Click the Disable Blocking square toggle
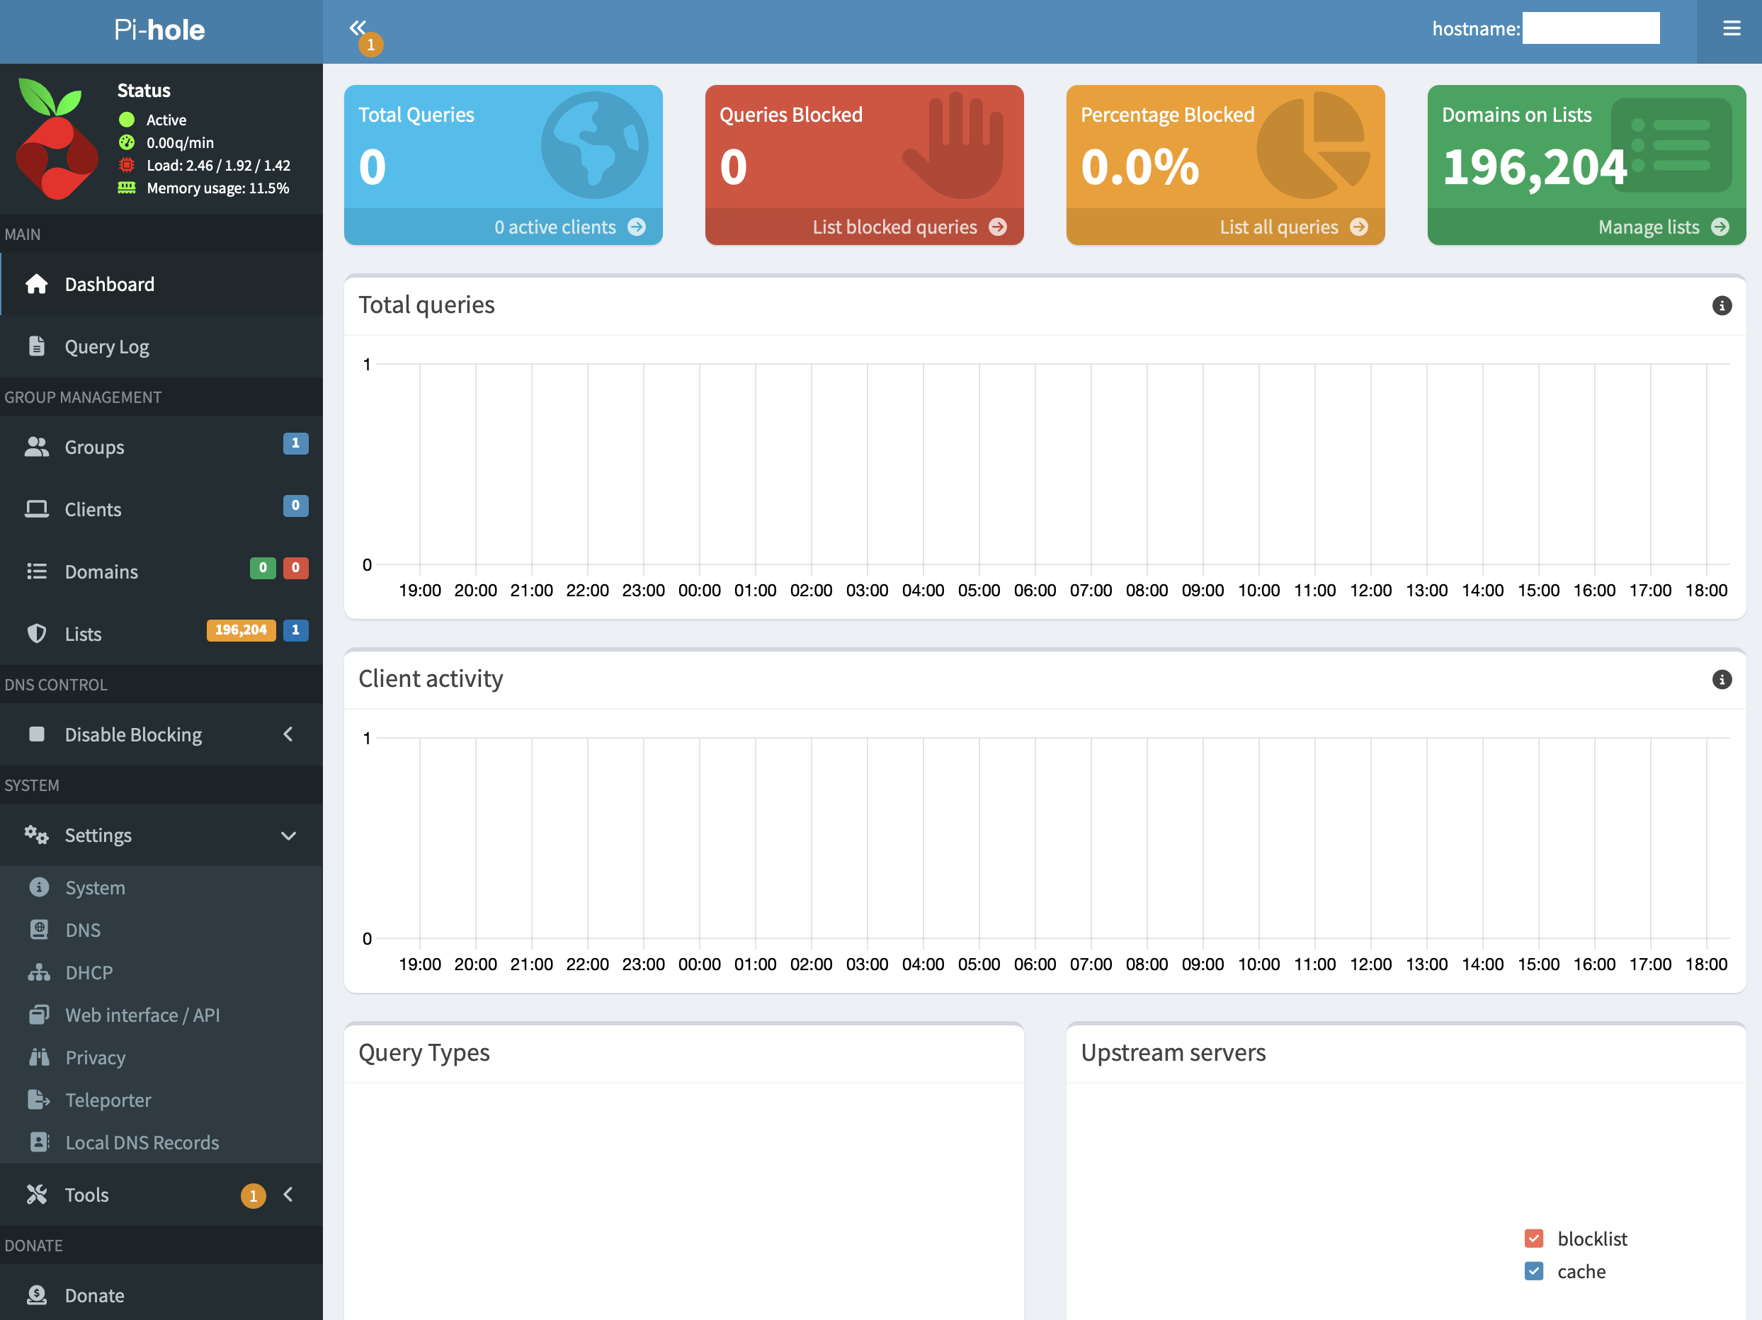Image resolution: width=1762 pixels, height=1320 pixels. (x=37, y=734)
